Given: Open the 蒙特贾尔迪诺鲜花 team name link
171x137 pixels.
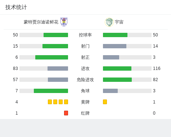Looking at the screenshot, I should (41, 22).
